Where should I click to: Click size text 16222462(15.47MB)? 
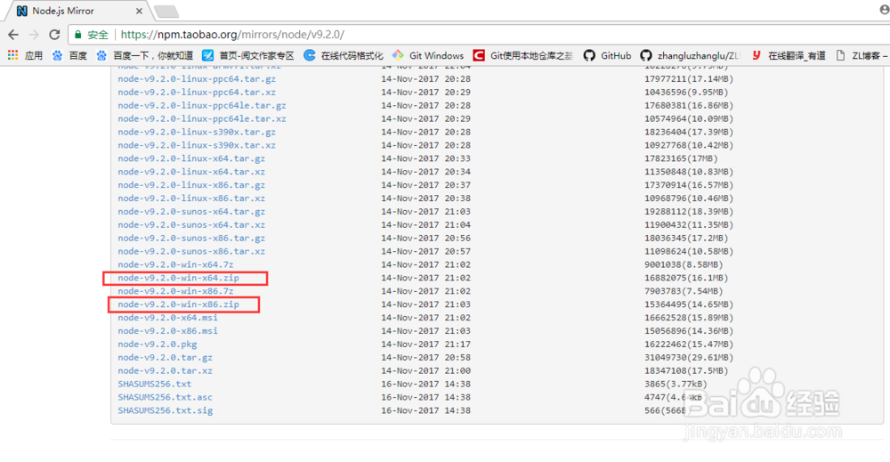689,344
